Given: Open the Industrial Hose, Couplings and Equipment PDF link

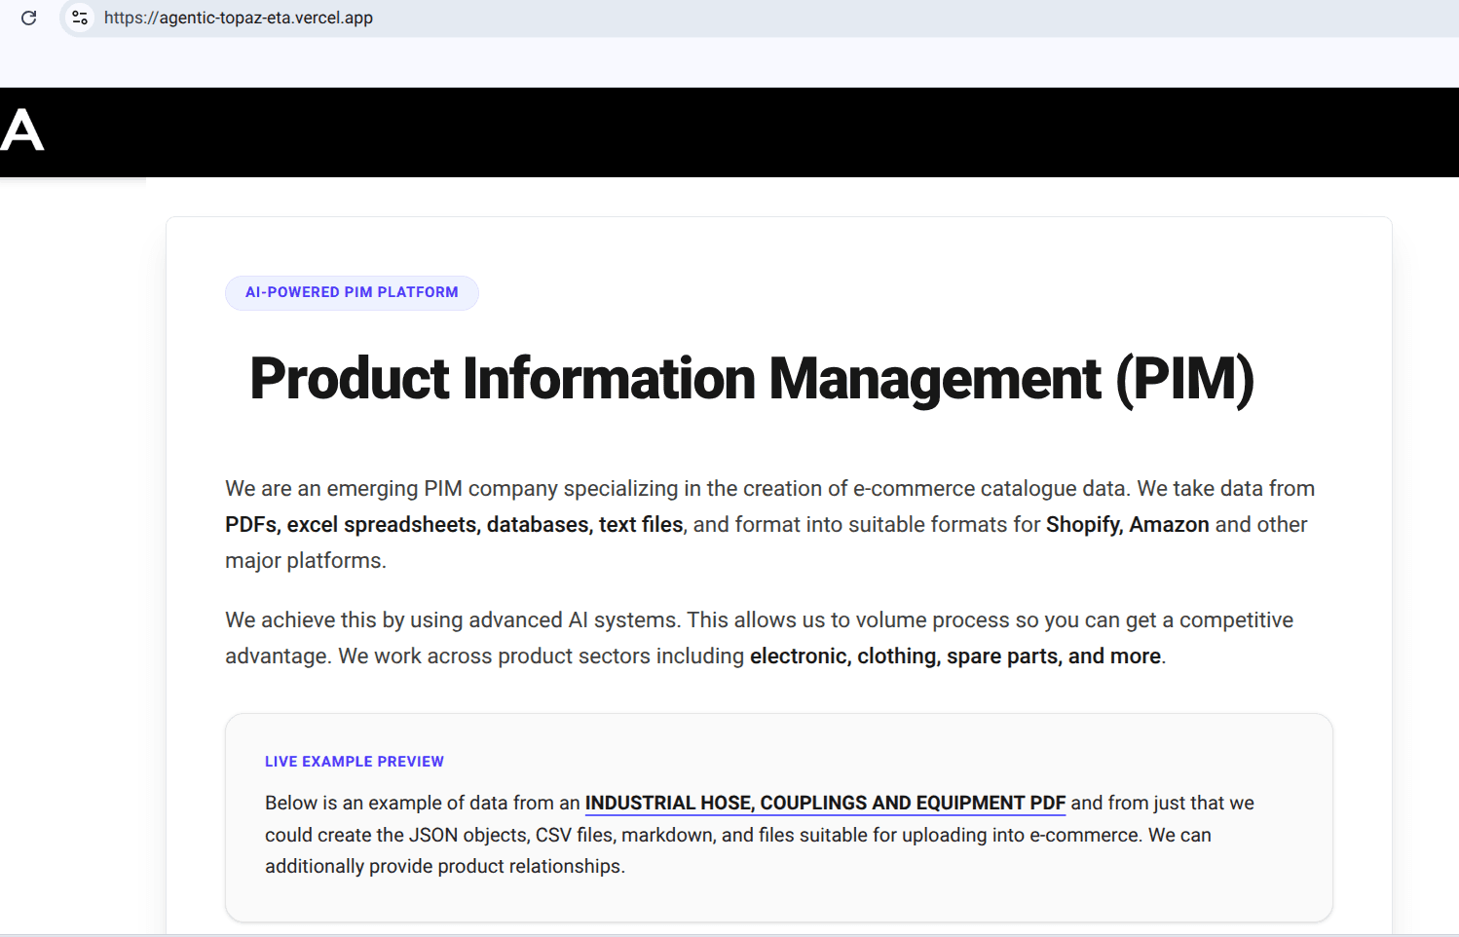Looking at the screenshot, I should [x=825, y=803].
